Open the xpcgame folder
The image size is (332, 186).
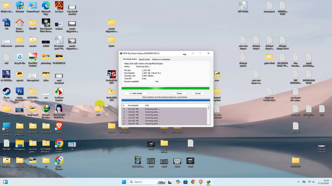[x=33, y=162]
